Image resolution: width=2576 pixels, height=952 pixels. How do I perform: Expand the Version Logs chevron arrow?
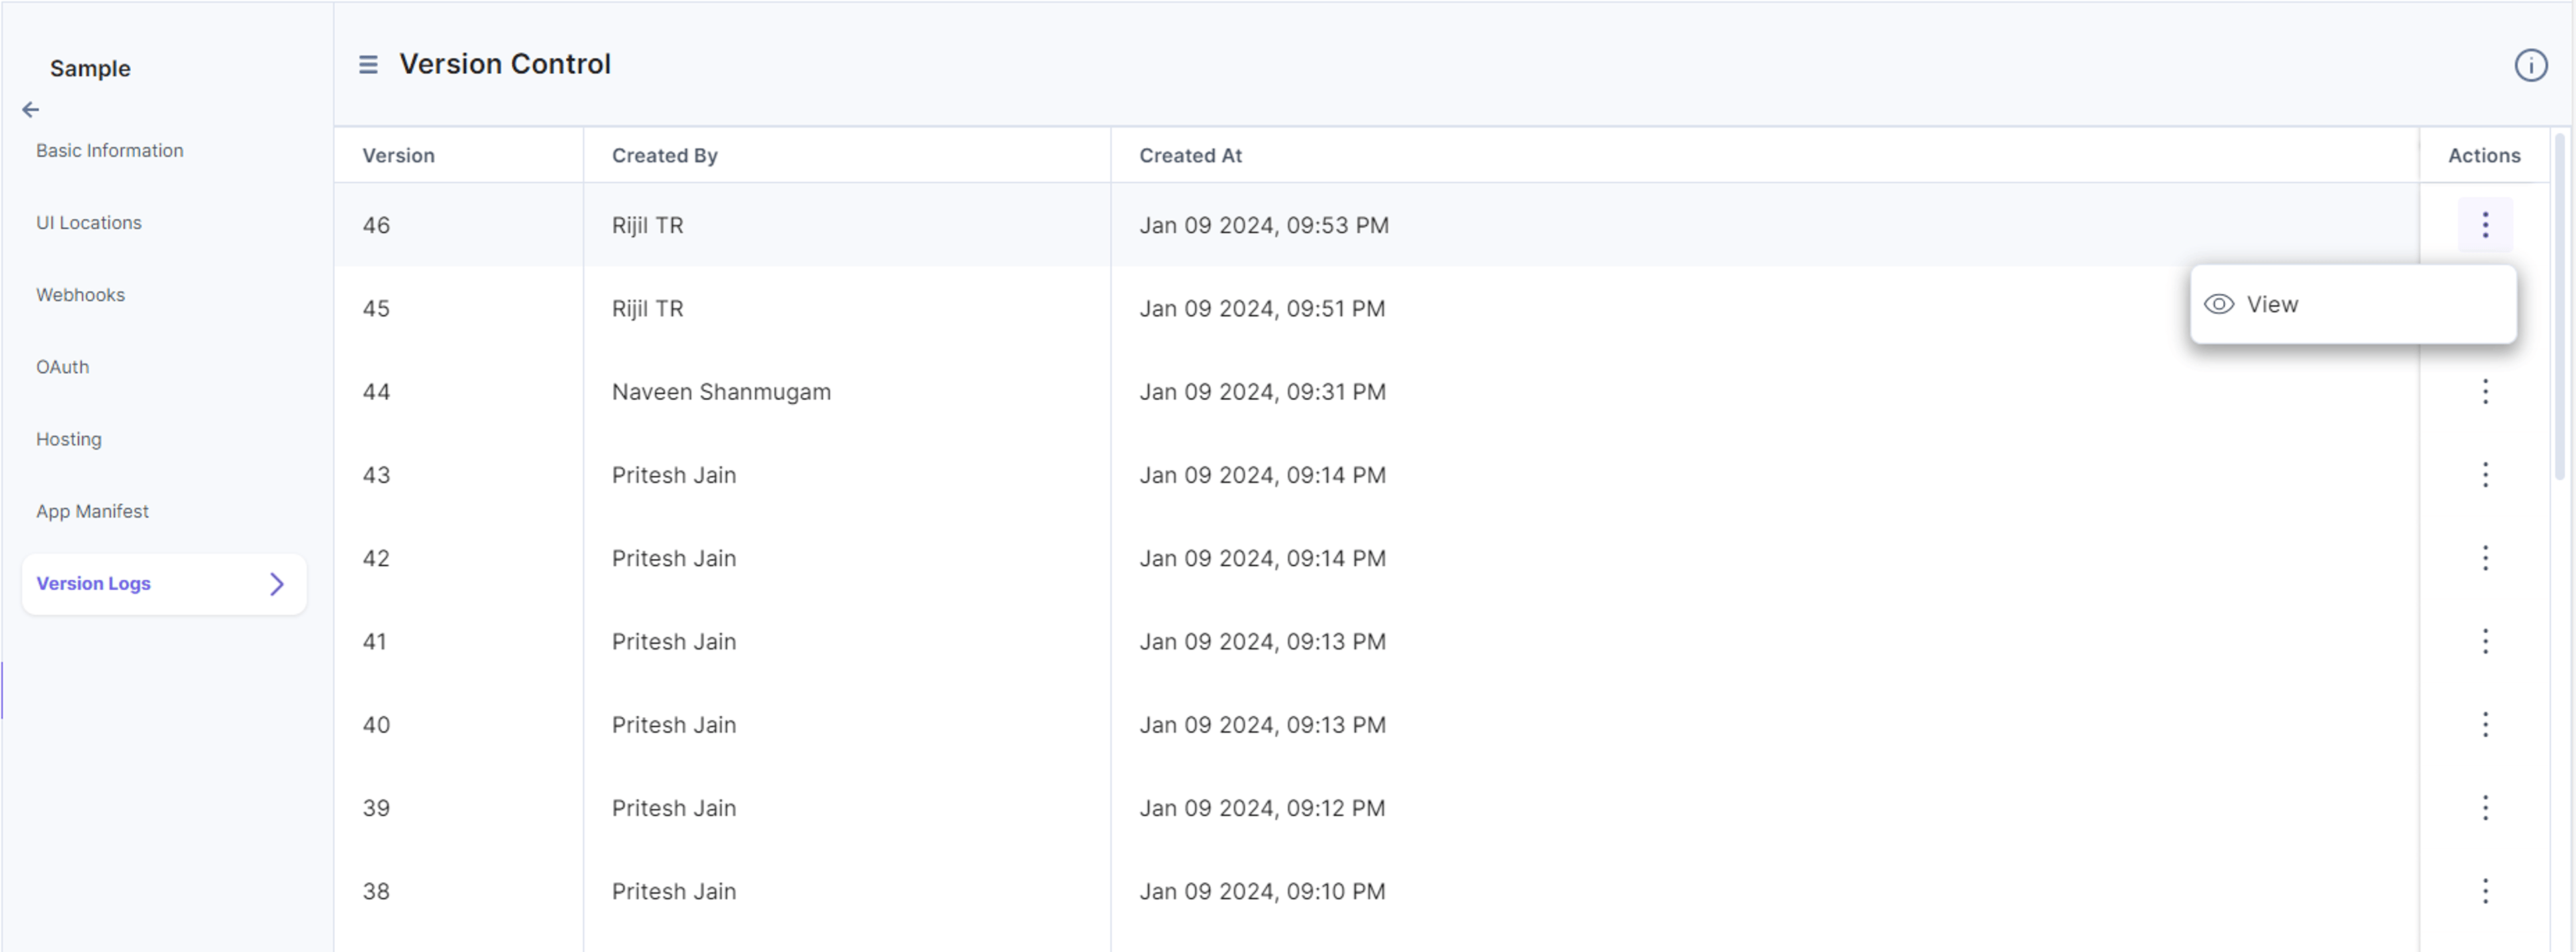277,584
